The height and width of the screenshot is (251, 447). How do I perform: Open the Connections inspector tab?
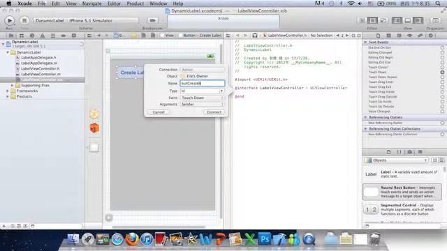coord(431,36)
